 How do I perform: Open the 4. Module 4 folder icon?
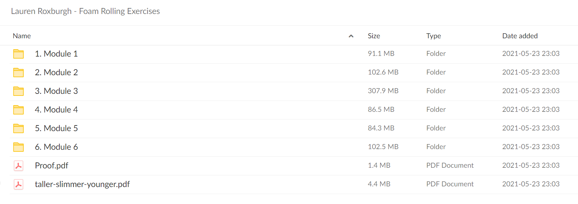(18, 110)
